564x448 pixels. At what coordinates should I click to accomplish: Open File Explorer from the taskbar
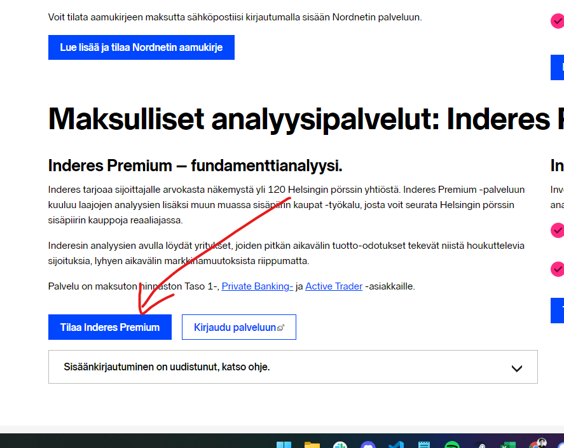(312, 445)
